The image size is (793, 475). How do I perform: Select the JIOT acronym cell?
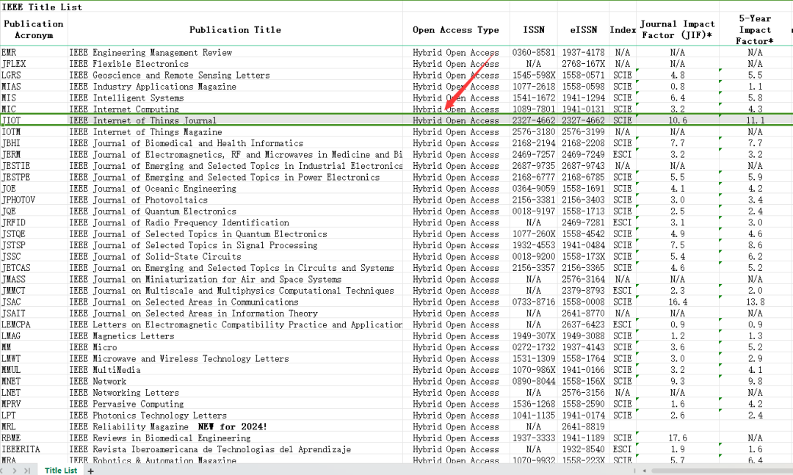coord(34,120)
